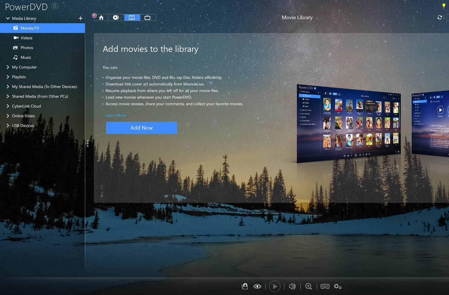449x295 pixels.
Task: Switch to the TV shows tab
Action: [x=147, y=17]
